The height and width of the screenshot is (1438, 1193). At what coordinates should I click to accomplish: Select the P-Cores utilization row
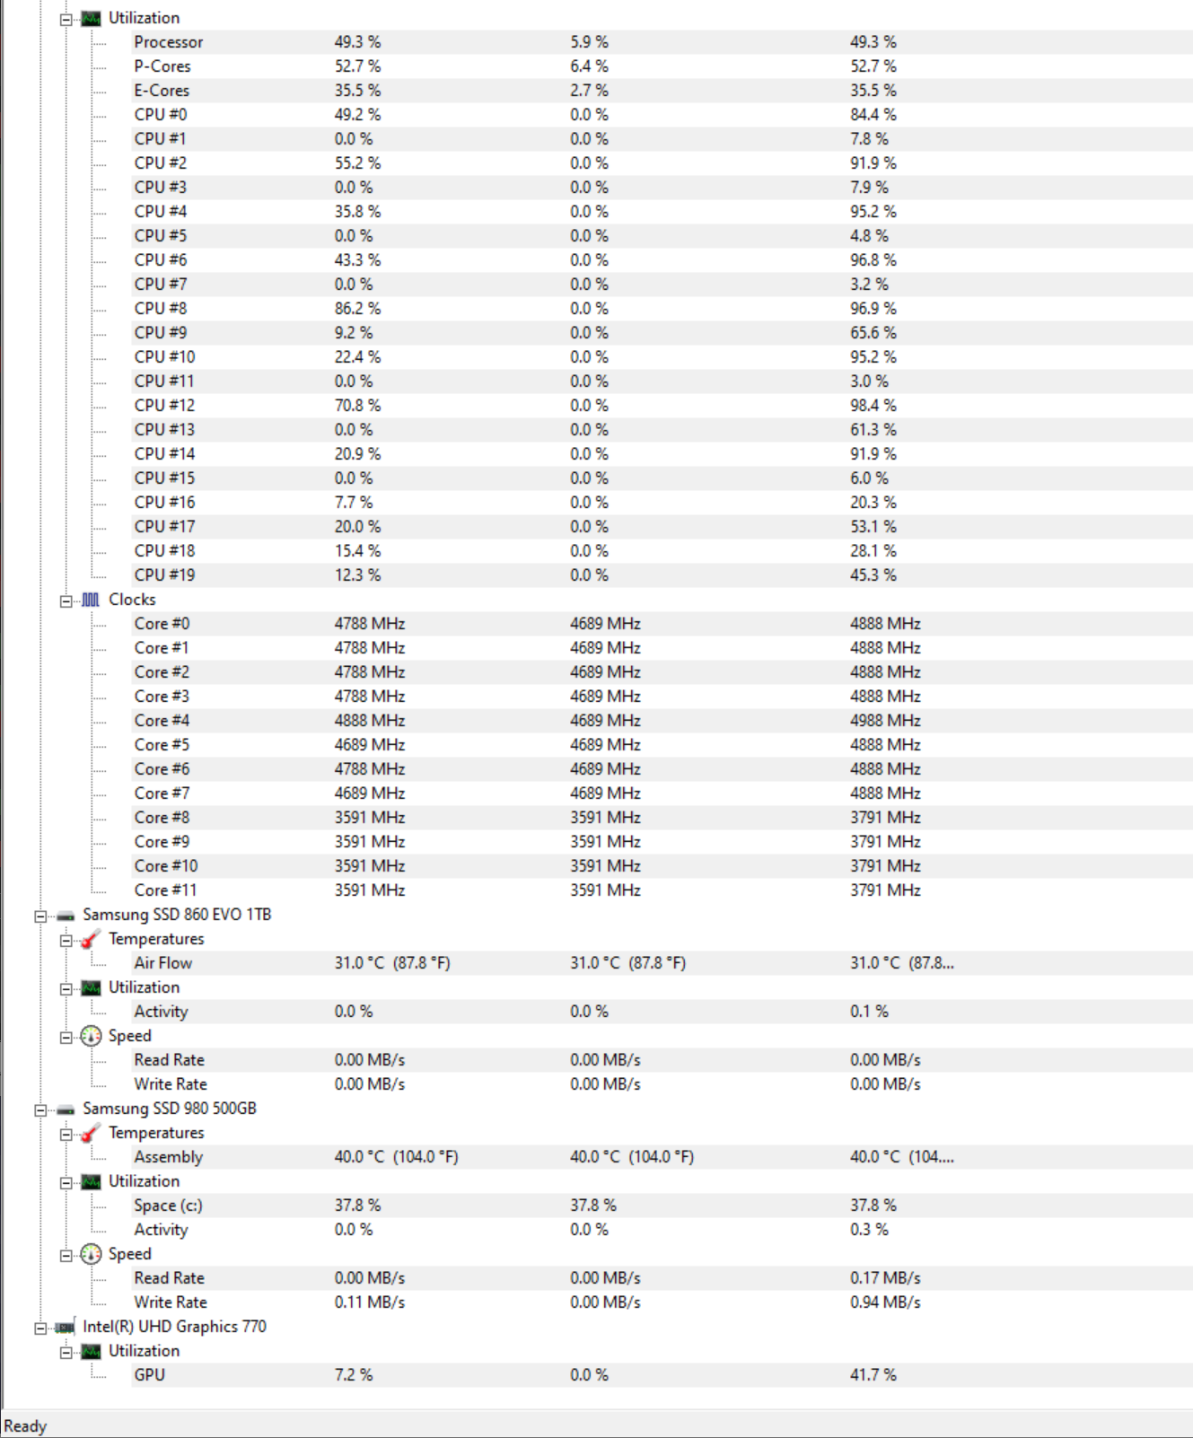(662, 66)
